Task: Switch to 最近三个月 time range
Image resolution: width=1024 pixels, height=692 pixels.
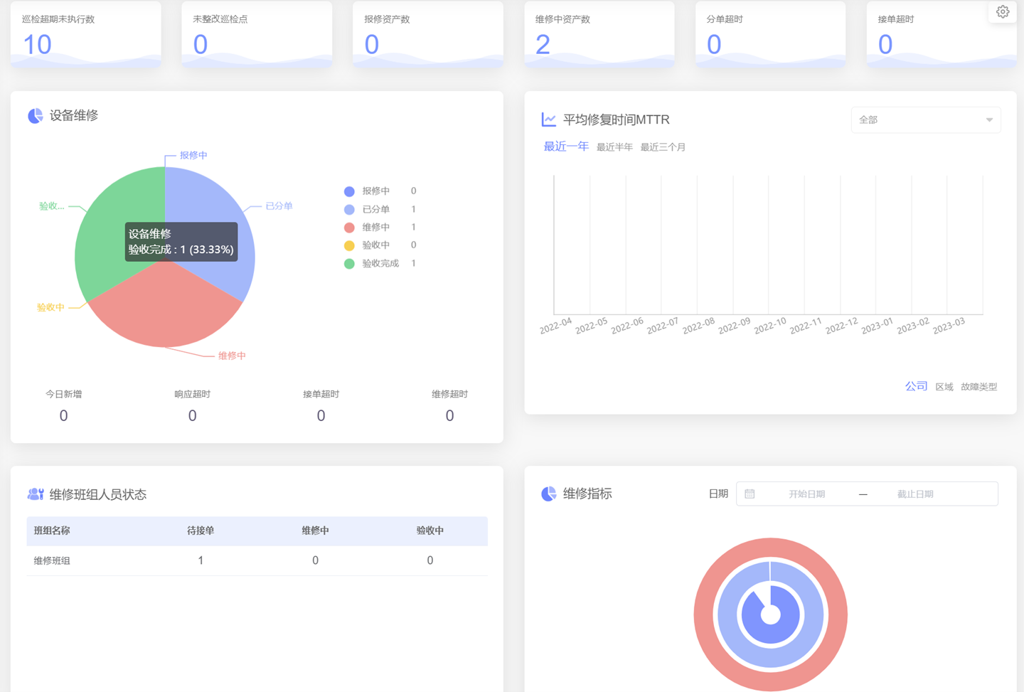Action: 663,147
